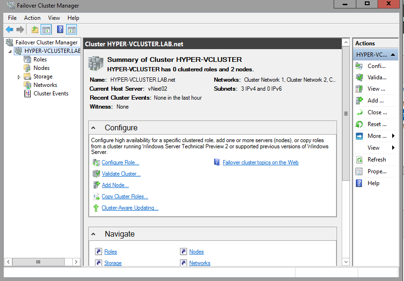Click the Forward navigation arrow
The width and height of the screenshot is (404, 281).
coord(20,29)
